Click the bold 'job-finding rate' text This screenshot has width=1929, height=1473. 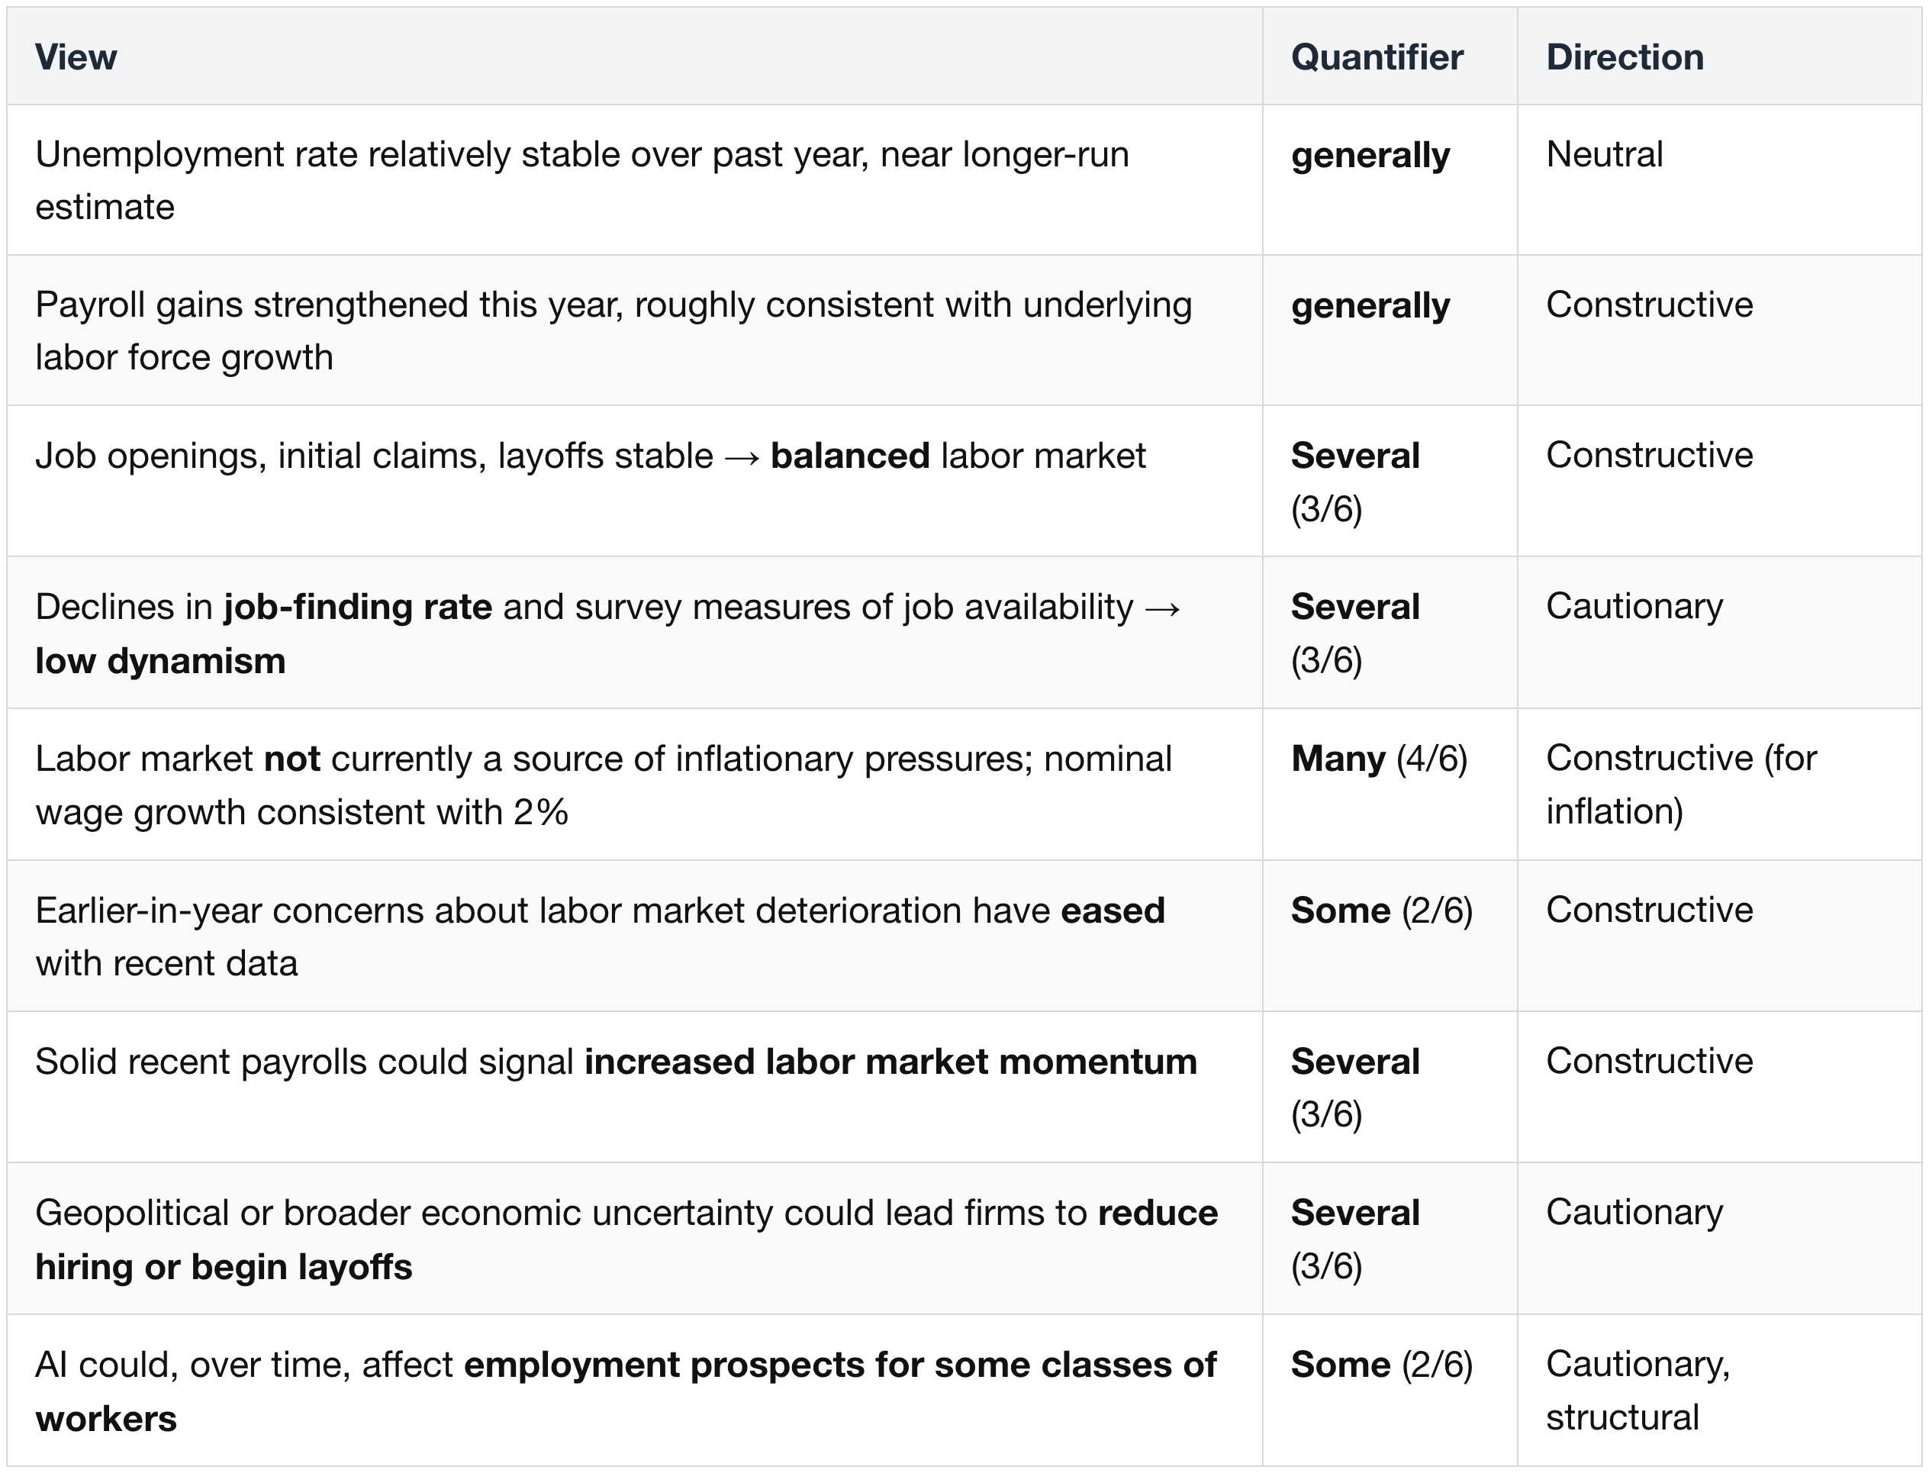point(358,607)
